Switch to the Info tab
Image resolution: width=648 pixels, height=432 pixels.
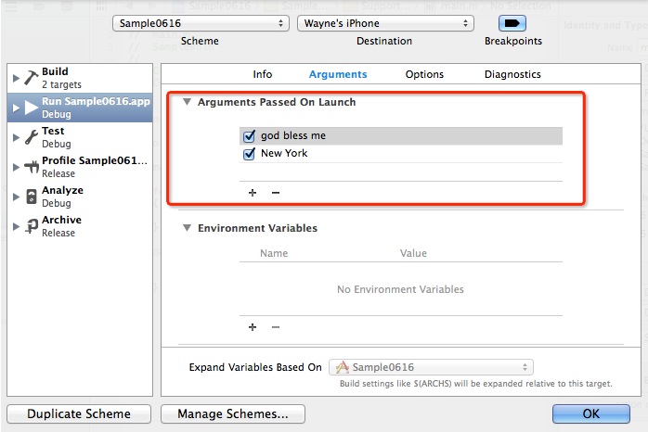pyautogui.click(x=263, y=74)
